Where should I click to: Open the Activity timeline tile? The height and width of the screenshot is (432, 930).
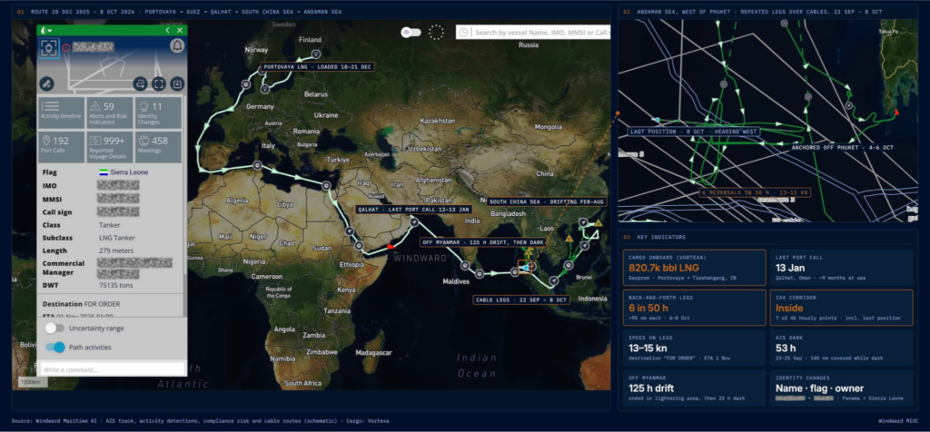(61, 113)
